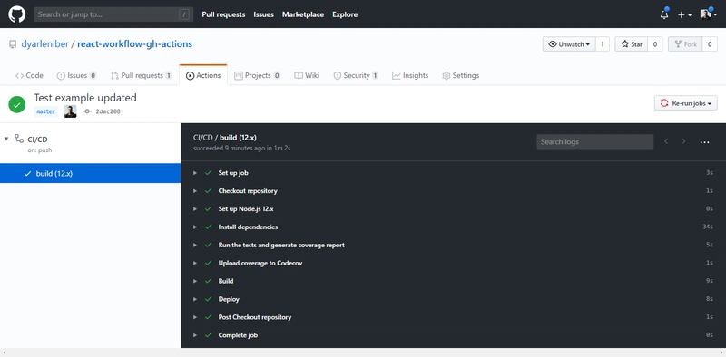Expand the Set up Node.js 12.x step
726x357 pixels.
pos(195,208)
